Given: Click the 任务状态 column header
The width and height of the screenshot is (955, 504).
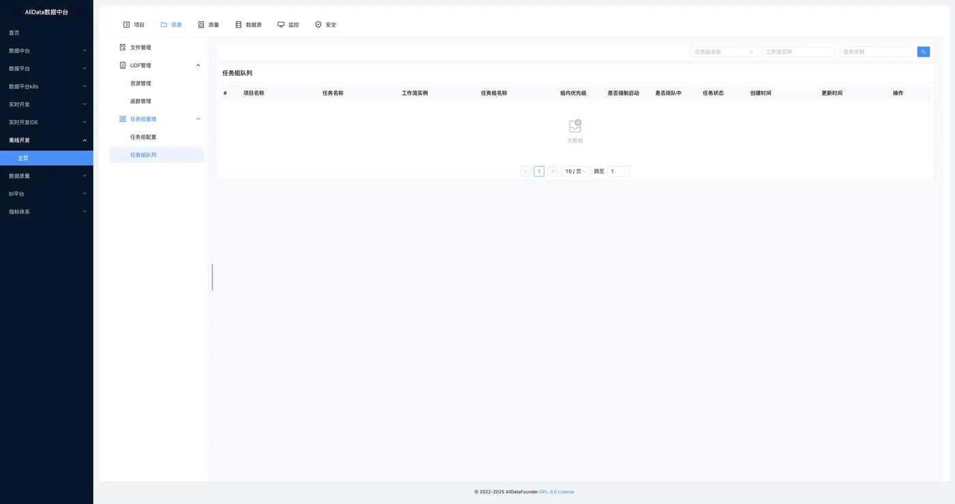Looking at the screenshot, I should 713,93.
